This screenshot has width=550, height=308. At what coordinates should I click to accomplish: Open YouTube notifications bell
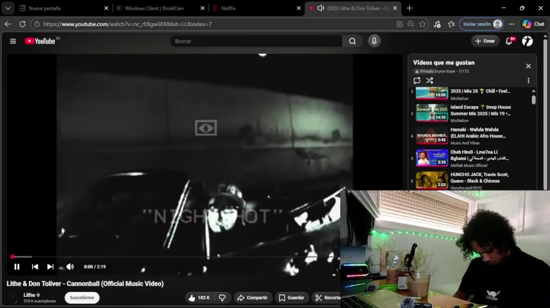(x=509, y=41)
